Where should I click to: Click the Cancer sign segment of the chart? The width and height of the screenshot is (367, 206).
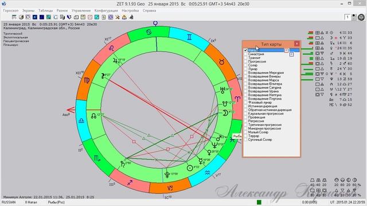click(149, 32)
